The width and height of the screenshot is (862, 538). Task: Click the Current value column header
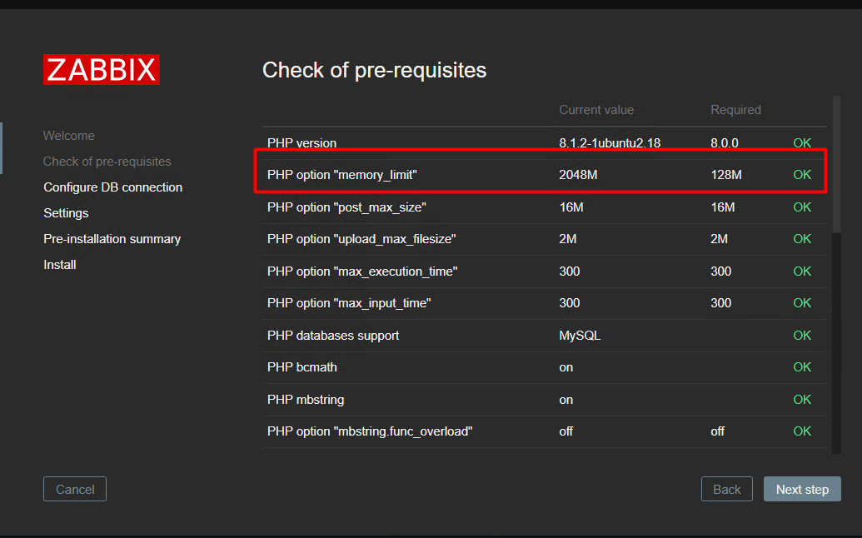click(x=596, y=110)
